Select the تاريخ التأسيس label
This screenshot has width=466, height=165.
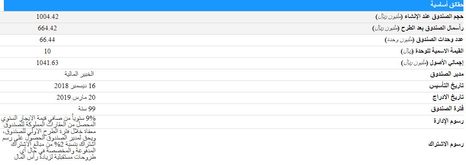pos(446,86)
